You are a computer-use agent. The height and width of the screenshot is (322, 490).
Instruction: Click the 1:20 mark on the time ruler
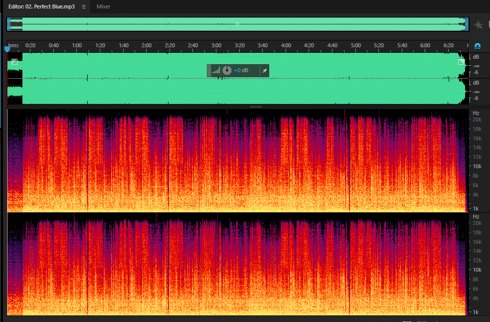tap(100, 46)
